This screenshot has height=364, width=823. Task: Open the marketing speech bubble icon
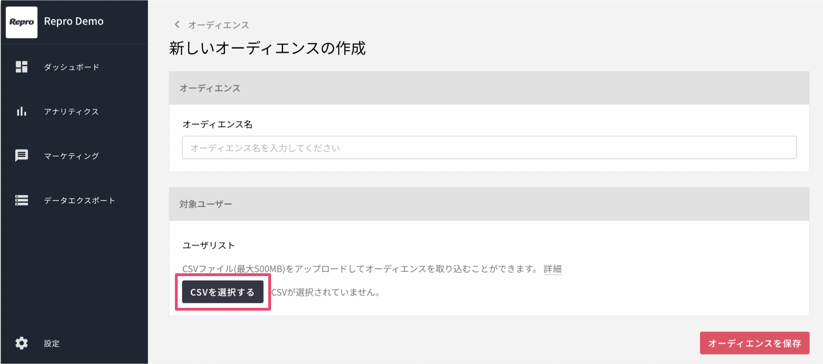click(x=21, y=156)
